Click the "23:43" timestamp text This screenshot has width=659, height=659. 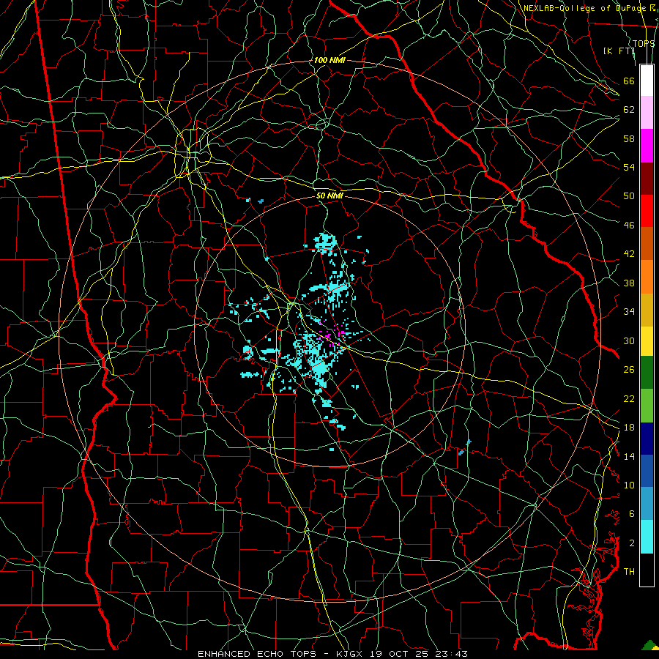click(x=451, y=654)
